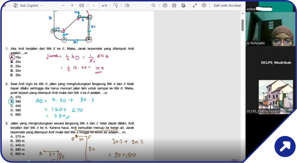
Task: Print the PDF document
Action: [165, 5]
